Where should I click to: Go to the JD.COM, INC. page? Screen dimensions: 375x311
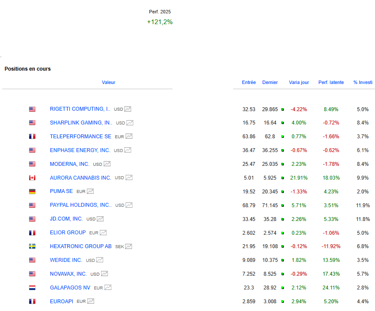[66, 219]
